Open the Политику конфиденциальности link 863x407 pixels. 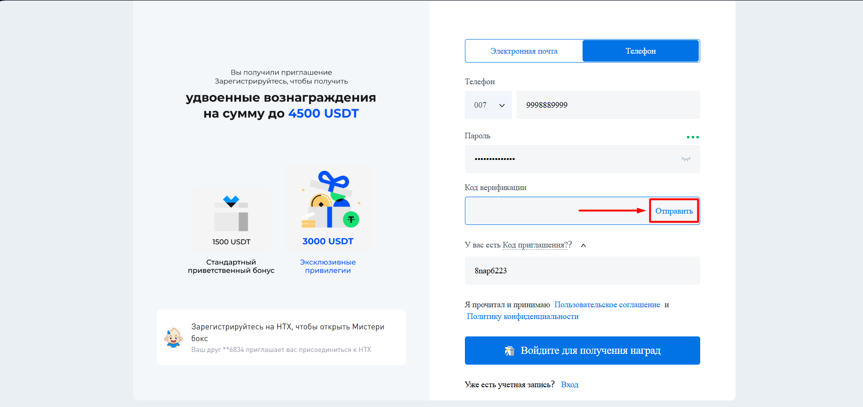[x=523, y=316]
